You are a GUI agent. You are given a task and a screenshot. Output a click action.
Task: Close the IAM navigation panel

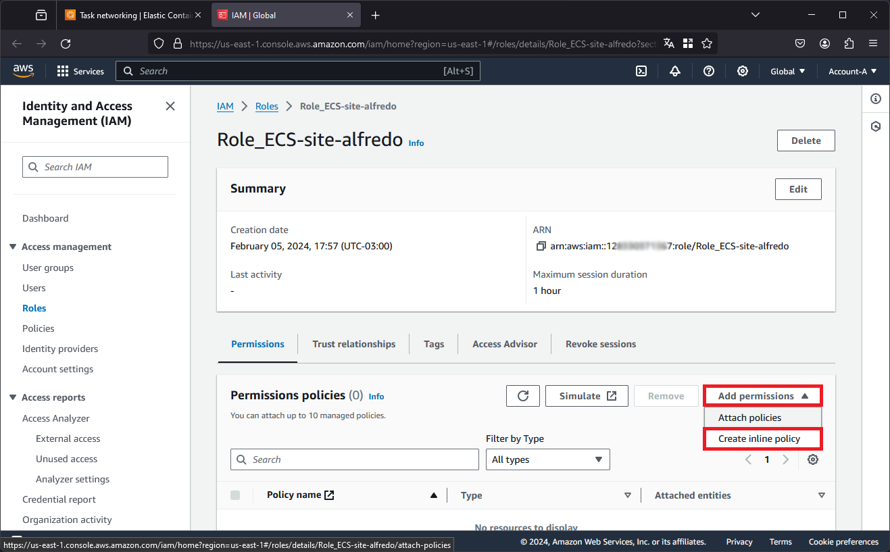(x=170, y=106)
